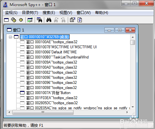
Task: Click the Find Window toolbar icon
Action: tap(39, 20)
